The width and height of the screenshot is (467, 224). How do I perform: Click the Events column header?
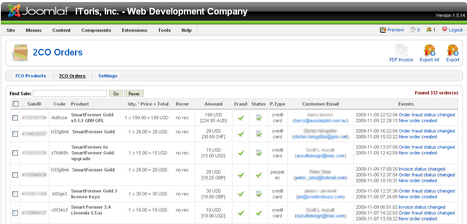click(x=406, y=104)
